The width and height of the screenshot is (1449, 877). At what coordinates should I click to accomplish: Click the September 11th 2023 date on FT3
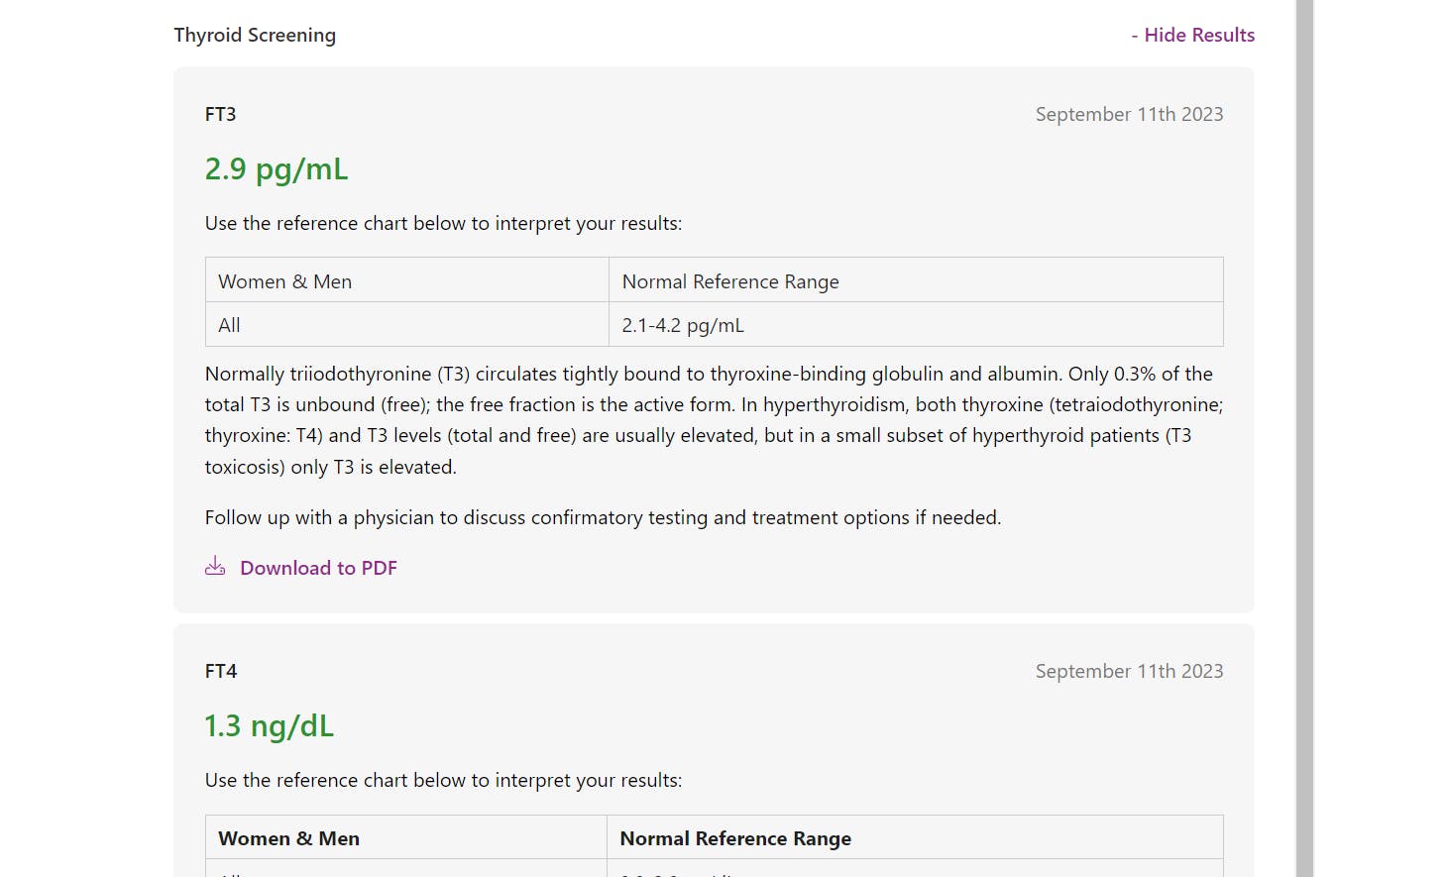(x=1129, y=114)
